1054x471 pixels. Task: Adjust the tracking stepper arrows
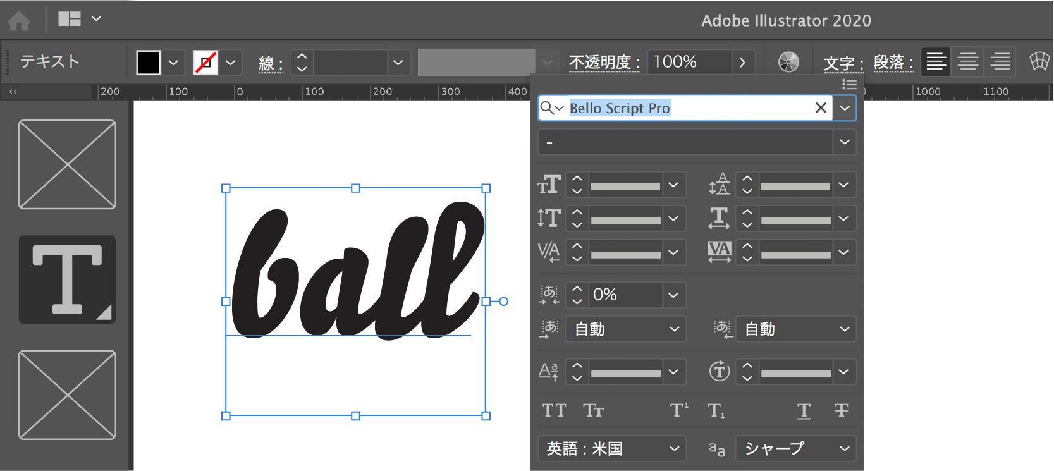pyautogui.click(x=747, y=252)
